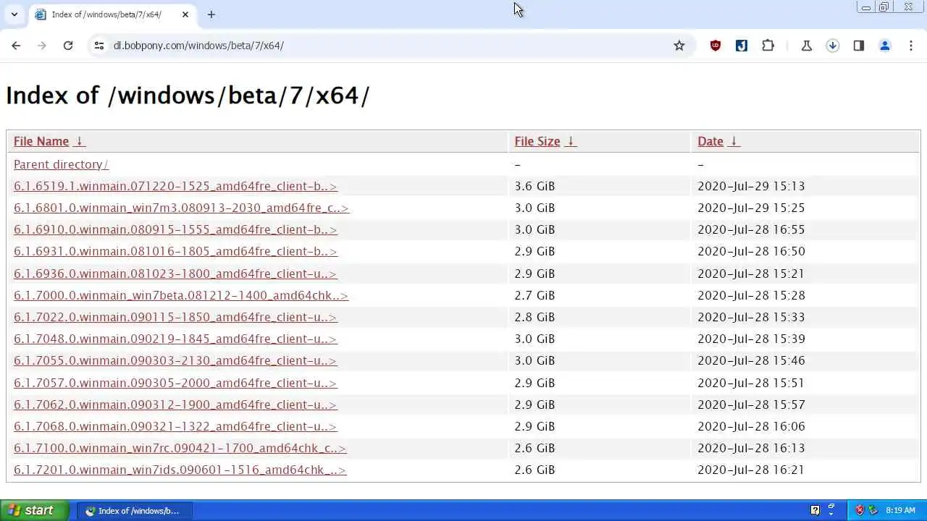Image resolution: width=927 pixels, height=521 pixels.
Task: Open 6.1.7022.0 winmain 090115-1850 link
Action: (x=175, y=317)
